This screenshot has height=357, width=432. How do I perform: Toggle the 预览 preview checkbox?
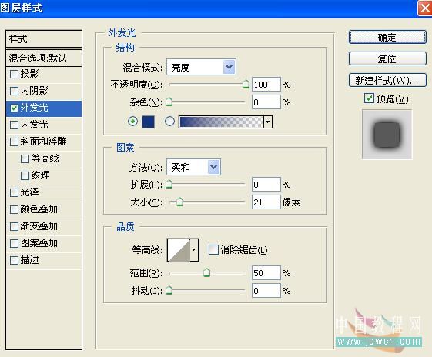coord(369,98)
